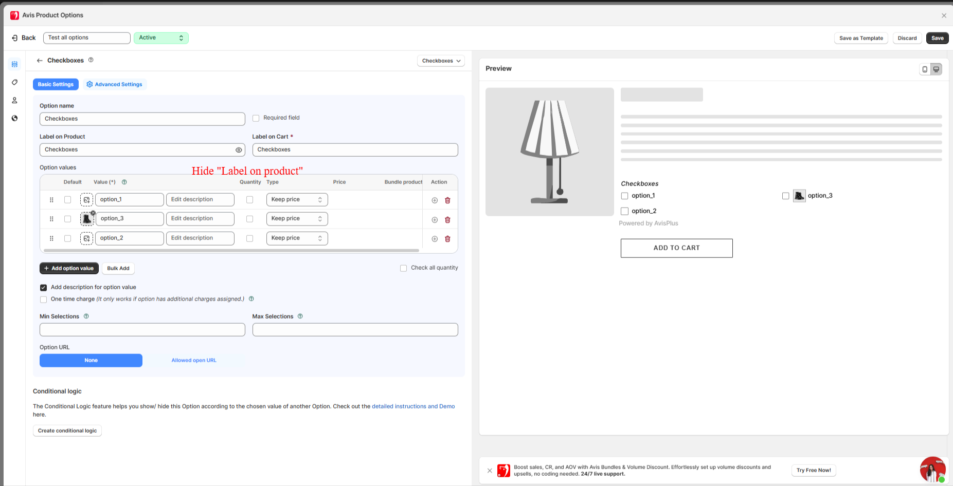Open the detailed instructions and Demo link

tap(413, 406)
